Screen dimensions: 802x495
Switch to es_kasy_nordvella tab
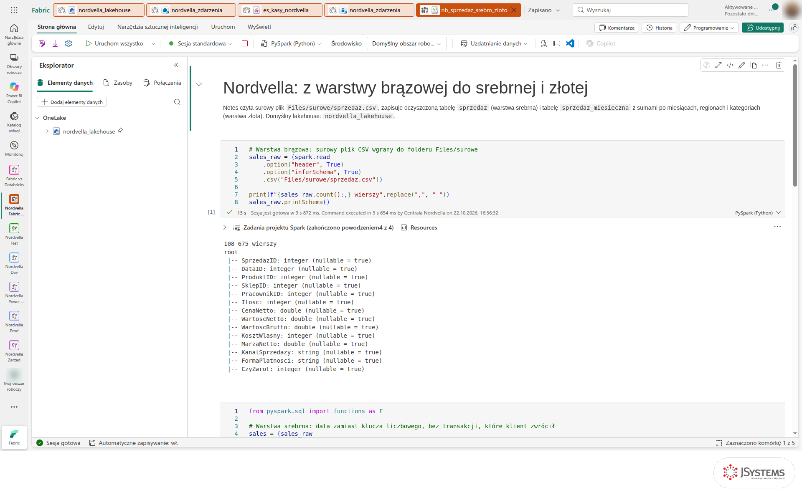[x=280, y=10]
